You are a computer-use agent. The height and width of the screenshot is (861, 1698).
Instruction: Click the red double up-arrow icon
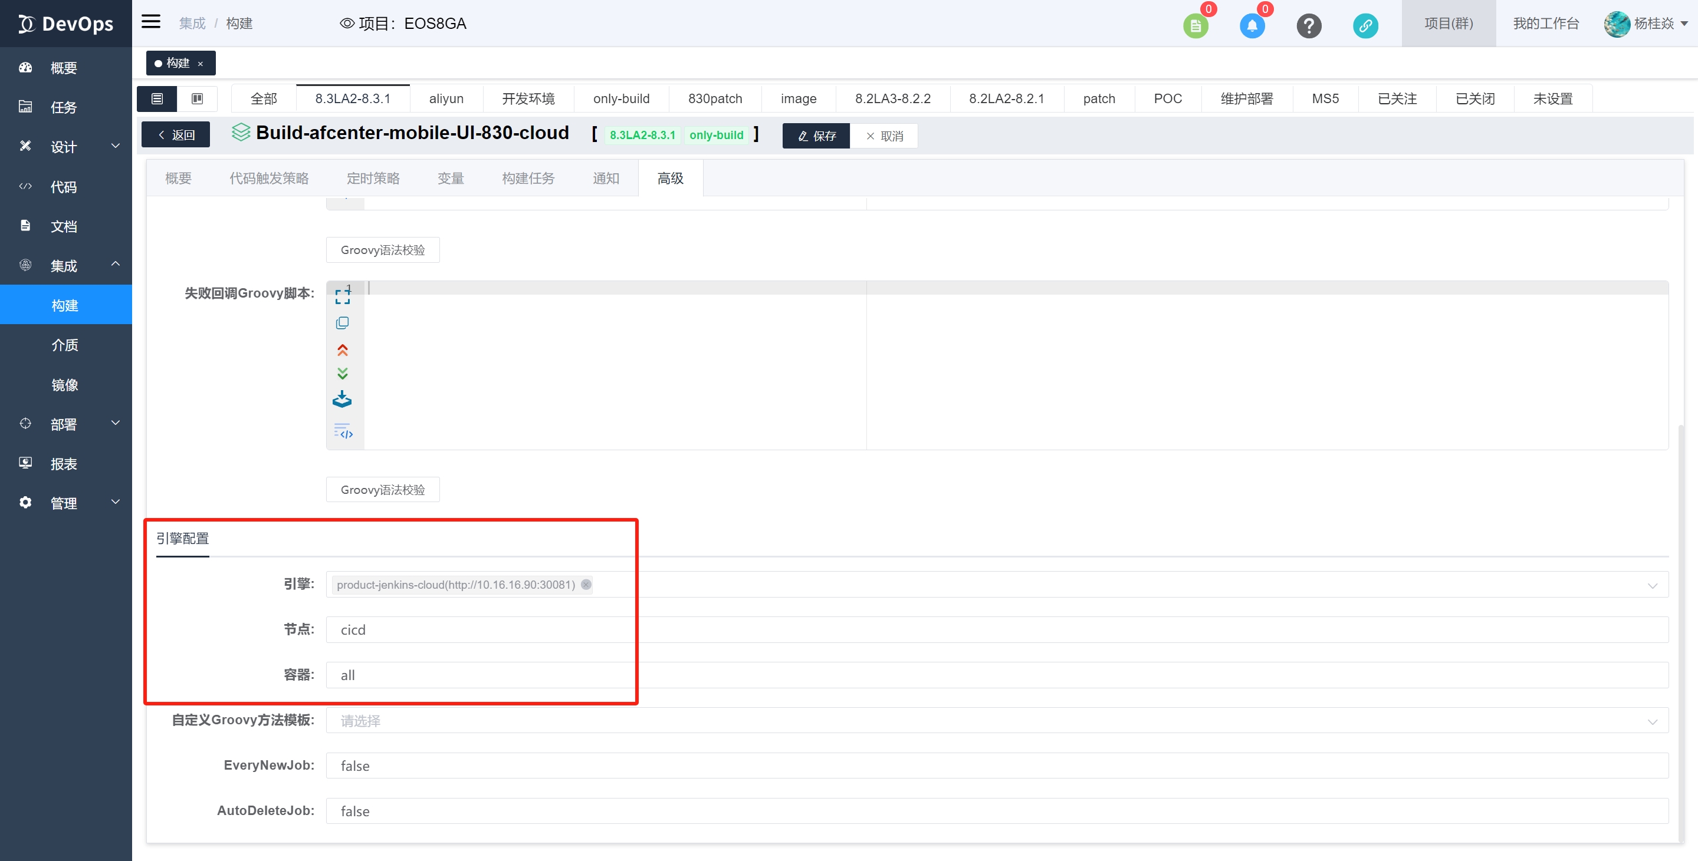coord(342,350)
